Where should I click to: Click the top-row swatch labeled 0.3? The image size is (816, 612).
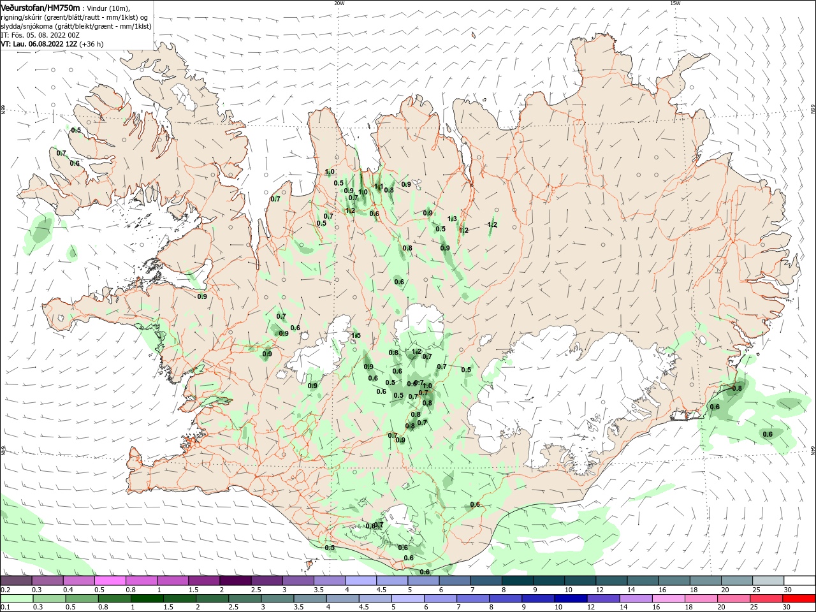tap(47, 581)
